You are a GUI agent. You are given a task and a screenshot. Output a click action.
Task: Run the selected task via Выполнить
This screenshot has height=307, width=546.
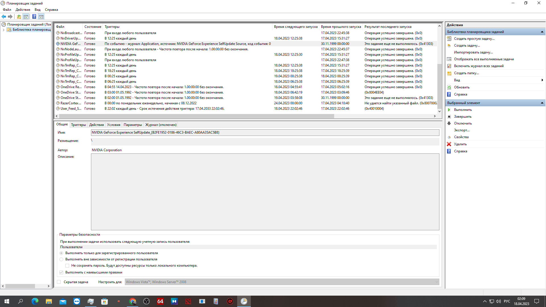[x=463, y=110]
